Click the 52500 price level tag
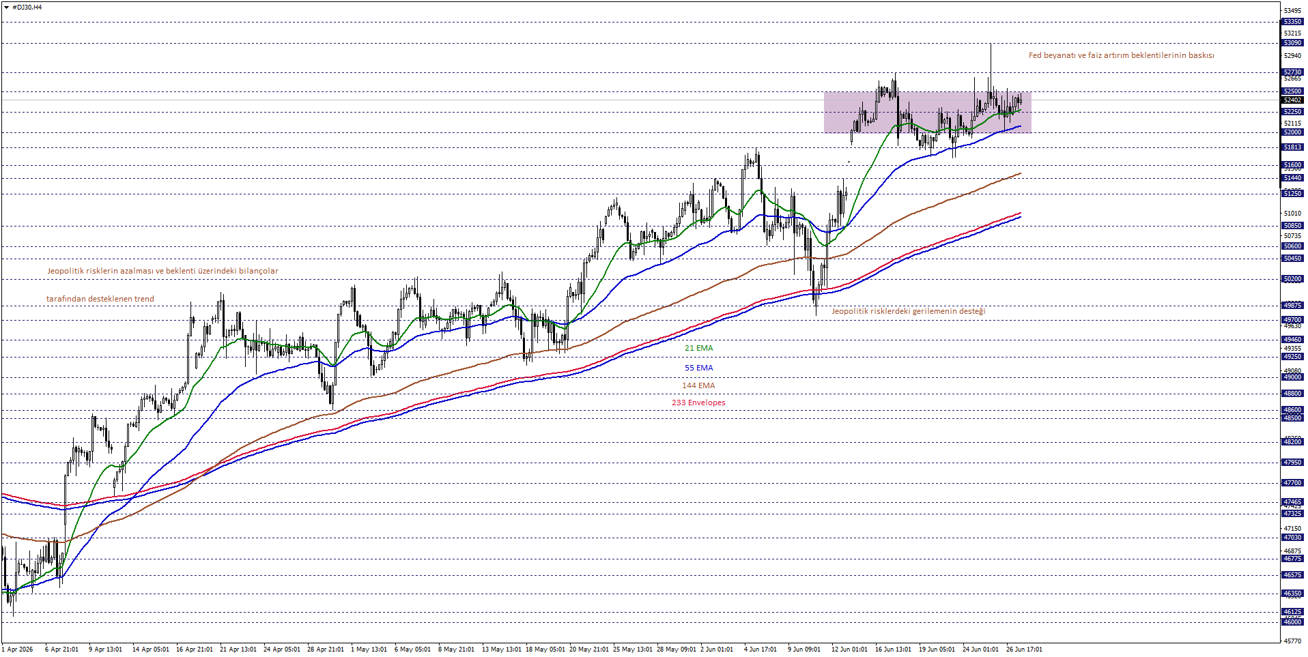The width and height of the screenshot is (1308, 657). 1292,91
